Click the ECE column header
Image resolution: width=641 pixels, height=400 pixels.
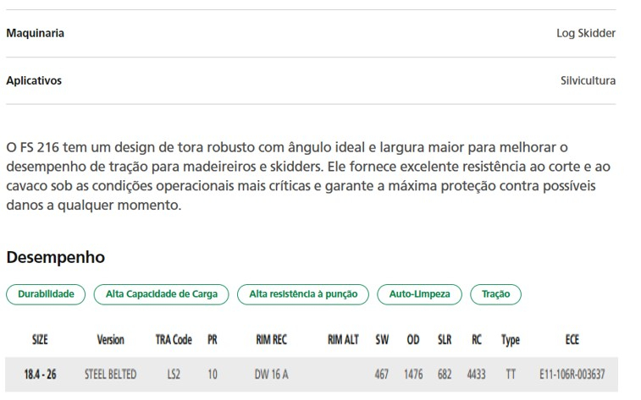click(x=572, y=340)
